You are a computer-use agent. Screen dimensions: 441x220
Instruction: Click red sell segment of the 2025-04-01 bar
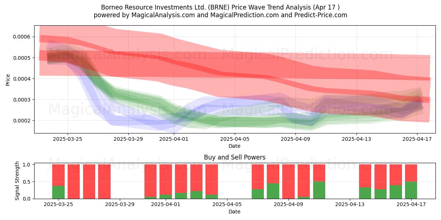(x=165, y=179)
